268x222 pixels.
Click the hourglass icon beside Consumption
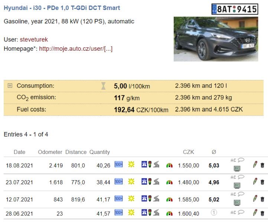[x=103, y=86]
